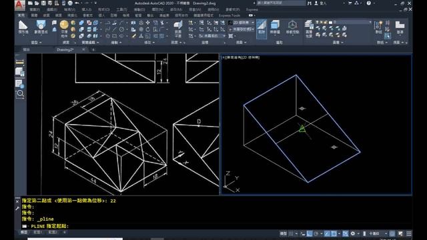Toggle 模型 model space button in status bar
Screen dimensions: 427x240
pos(283,233)
